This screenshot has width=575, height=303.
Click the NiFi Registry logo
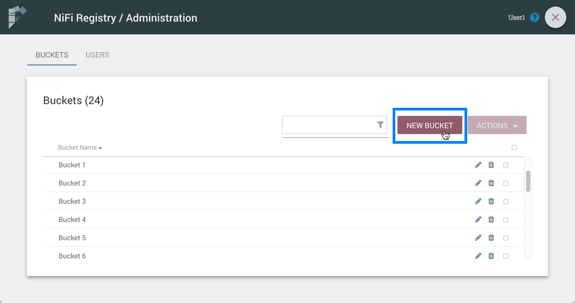point(17,17)
